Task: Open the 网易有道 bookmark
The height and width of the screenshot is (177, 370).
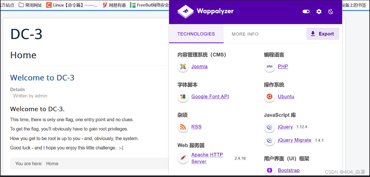Action: coord(114,5)
